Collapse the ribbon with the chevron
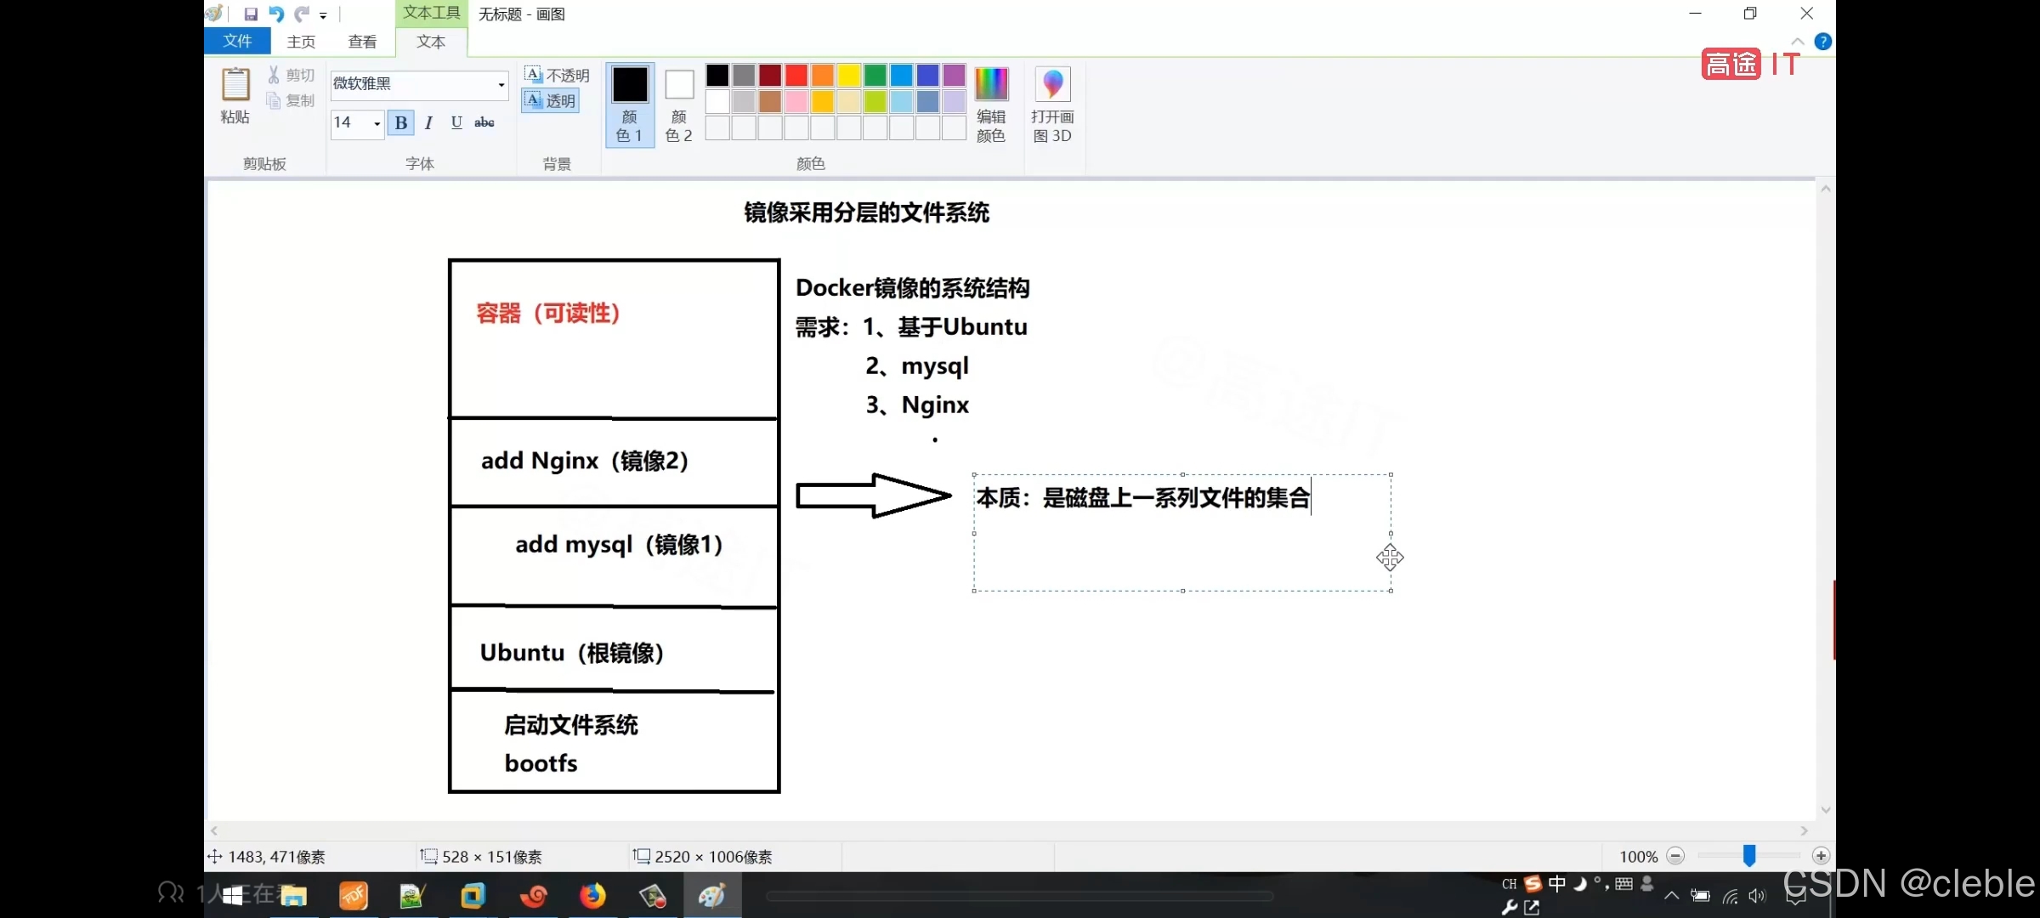 pos(1798,42)
